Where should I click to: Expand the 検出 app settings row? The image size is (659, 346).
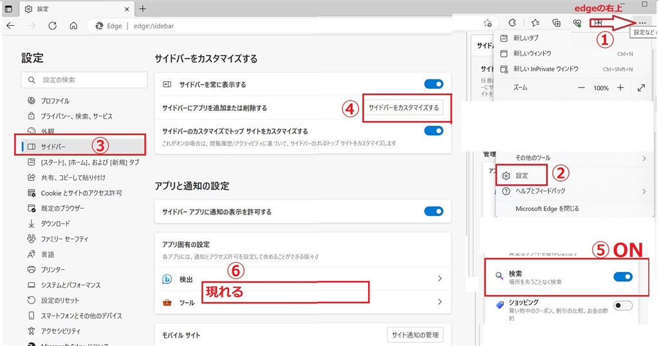click(x=302, y=278)
